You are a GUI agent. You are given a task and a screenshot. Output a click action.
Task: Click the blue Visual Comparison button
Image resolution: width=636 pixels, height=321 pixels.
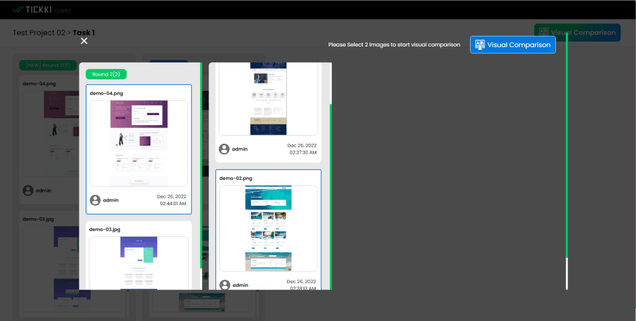click(512, 45)
